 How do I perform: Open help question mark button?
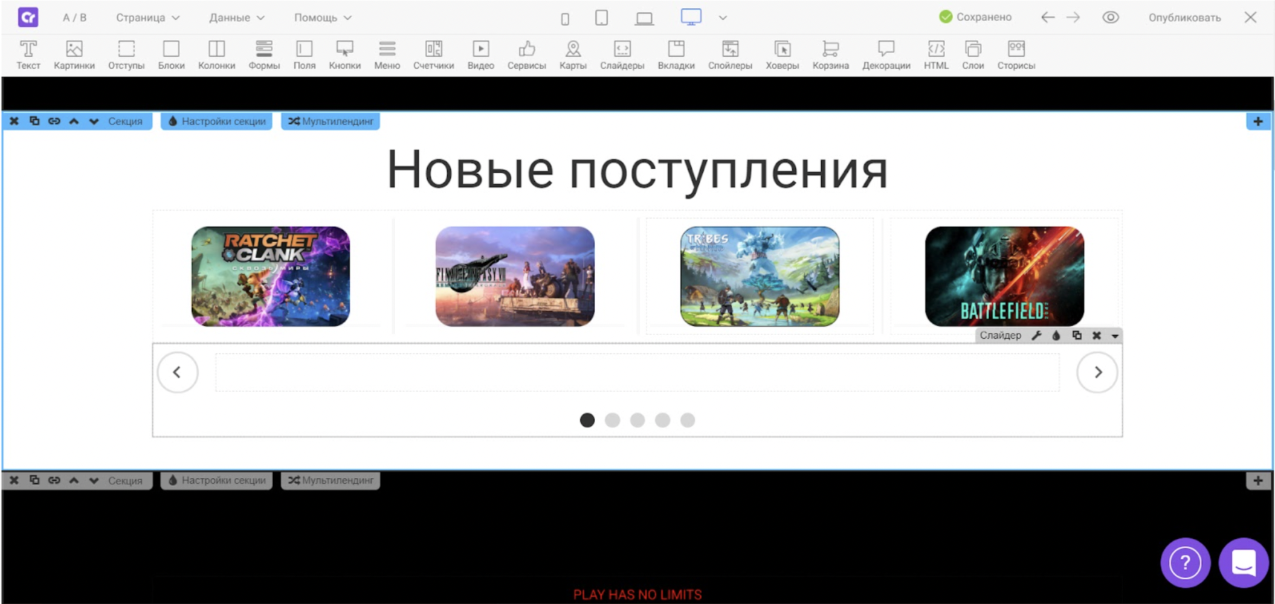[1185, 562]
